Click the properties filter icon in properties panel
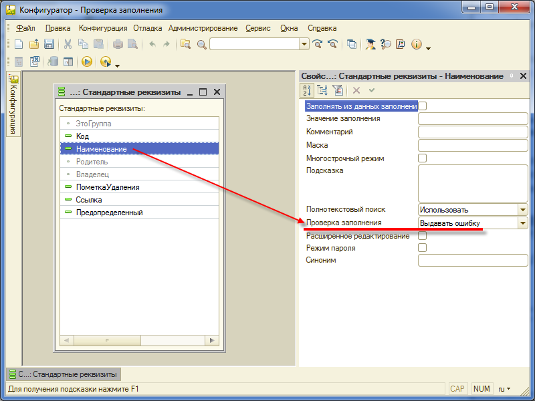This screenshot has height=401, width=535. [337, 90]
